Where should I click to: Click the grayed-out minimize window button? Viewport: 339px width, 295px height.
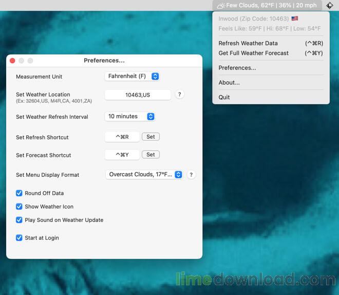click(22, 61)
